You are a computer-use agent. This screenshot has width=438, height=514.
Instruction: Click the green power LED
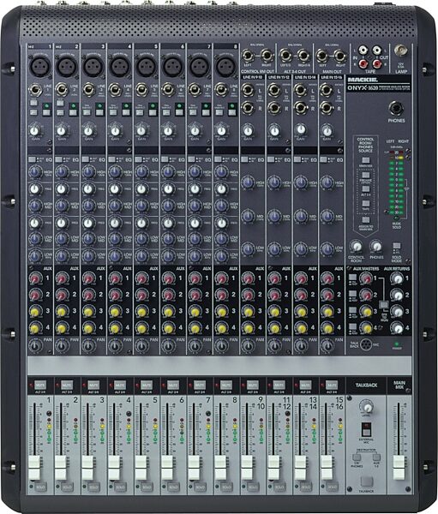pos(397,344)
